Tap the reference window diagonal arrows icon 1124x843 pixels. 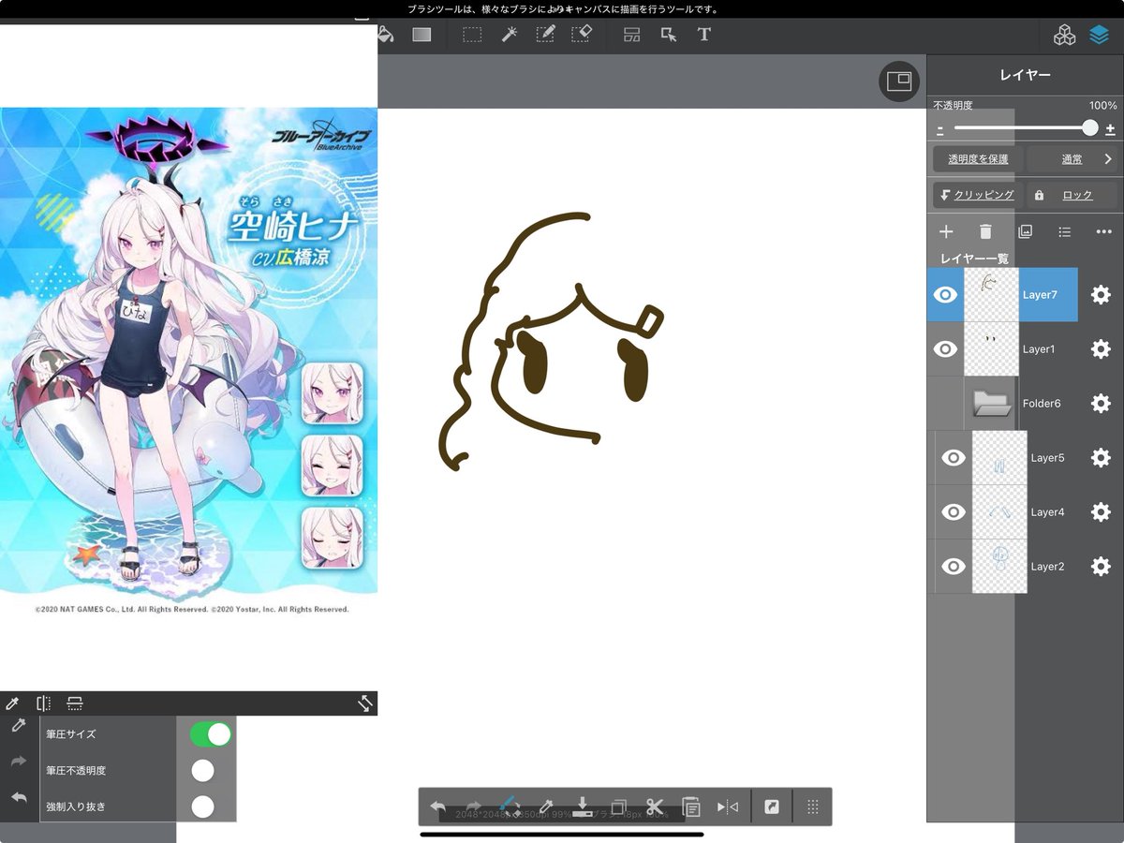(365, 703)
